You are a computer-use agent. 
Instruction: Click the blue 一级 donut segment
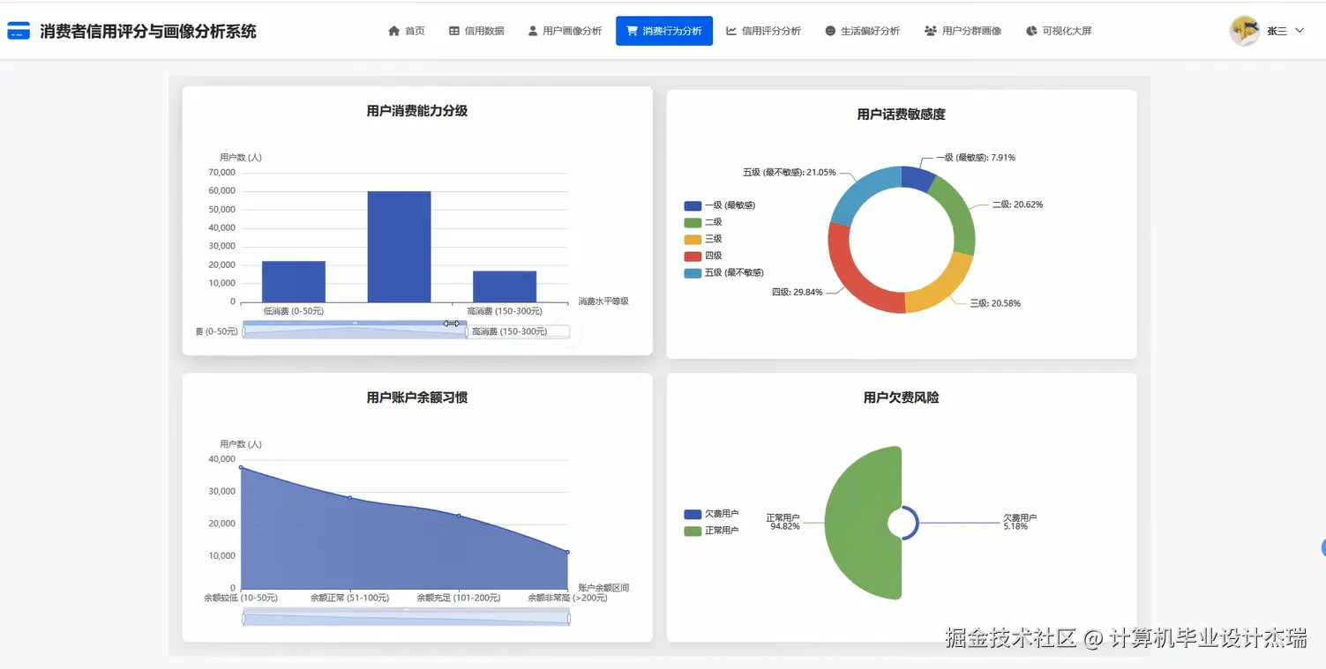click(918, 177)
